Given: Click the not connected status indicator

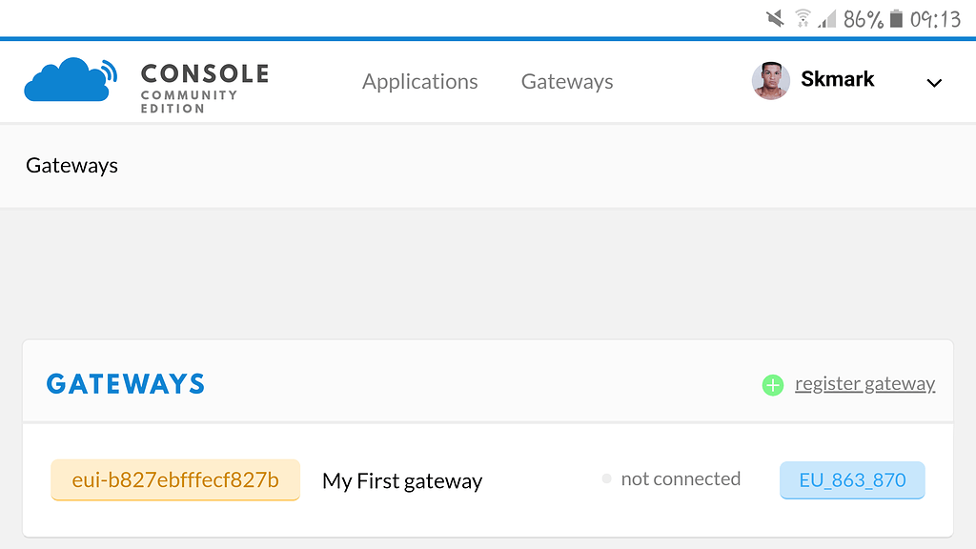Looking at the screenshot, I should click(x=681, y=478).
